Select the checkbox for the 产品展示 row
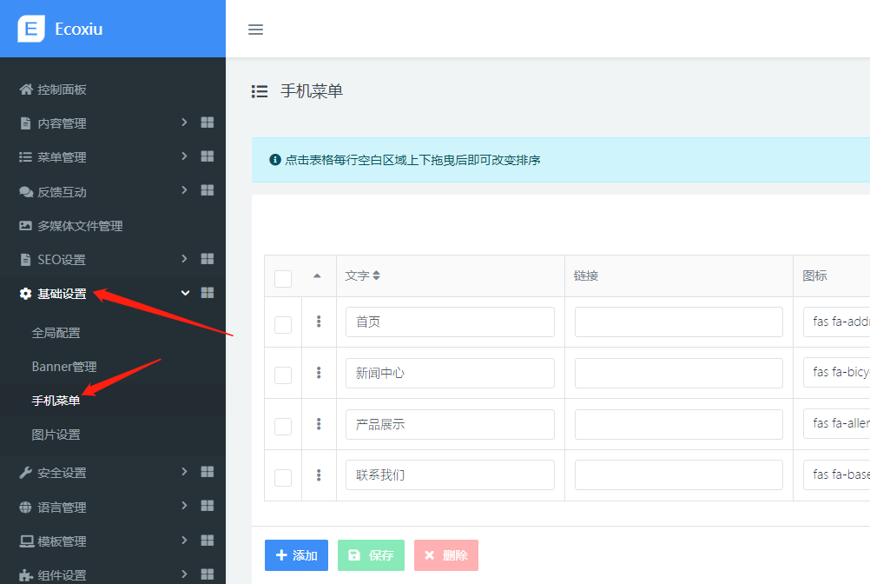Screen dimensions: 870x584 coord(283,426)
